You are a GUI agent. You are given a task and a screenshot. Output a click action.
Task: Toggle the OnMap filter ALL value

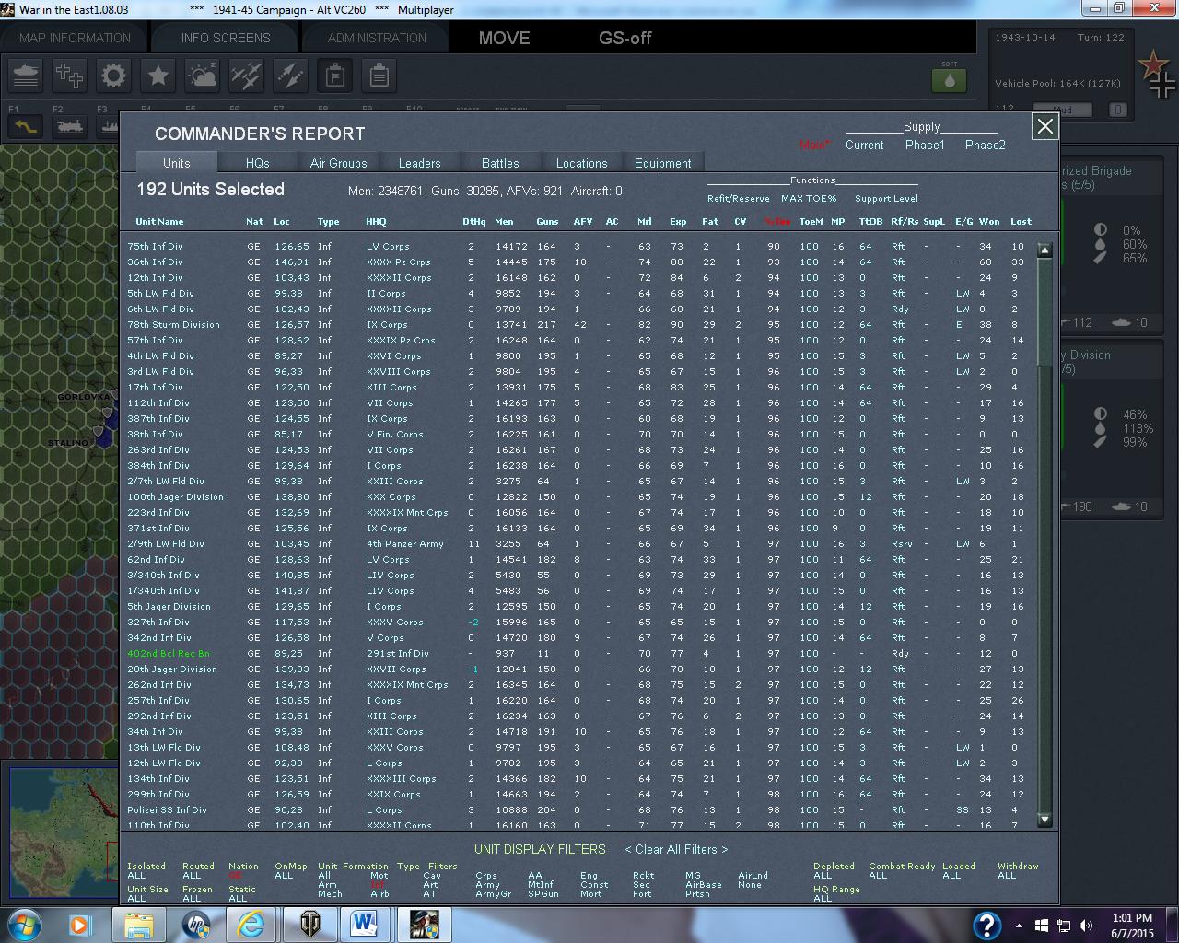point(284,876)
